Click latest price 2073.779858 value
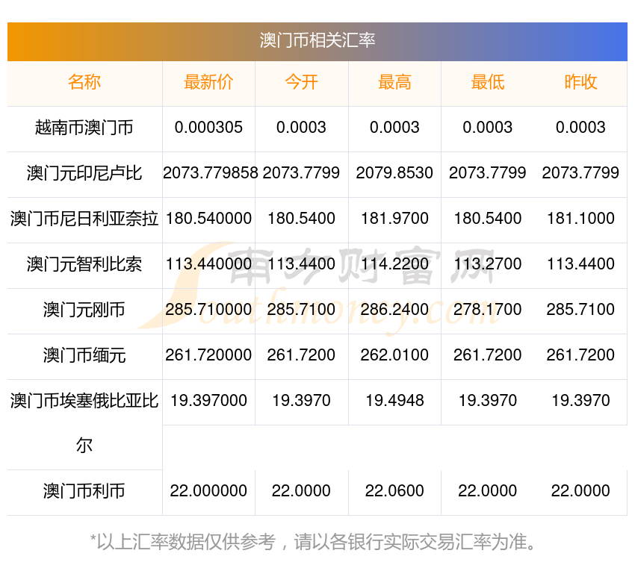635x565 pixels. click(210, 173)
